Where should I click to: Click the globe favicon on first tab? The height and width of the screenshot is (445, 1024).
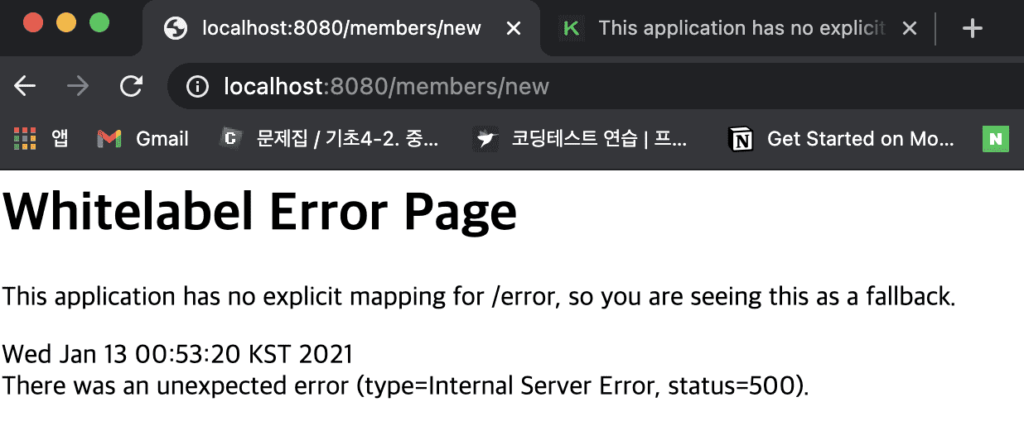176,28
